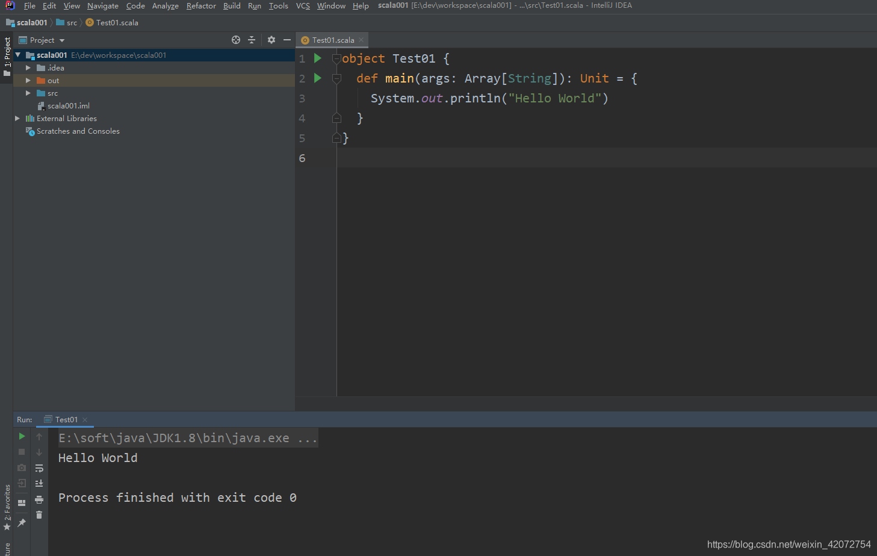Screen dimensions: 877x556
Task: Collapse code fold marker at line 1
Action: pyautogui.click(x=336, y=59)
